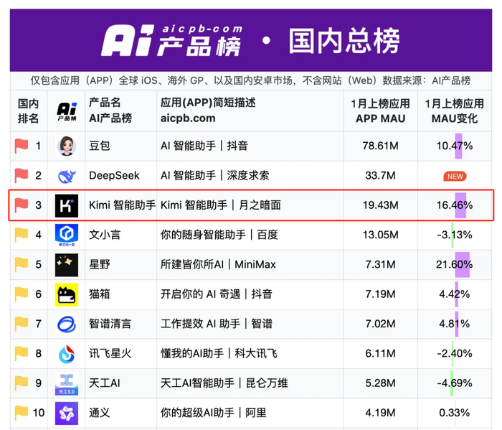Click the yellow flag beside rank 10
The width and height of the screenshot is (502, 430).
pyautogui.click(x=22, y=412)
